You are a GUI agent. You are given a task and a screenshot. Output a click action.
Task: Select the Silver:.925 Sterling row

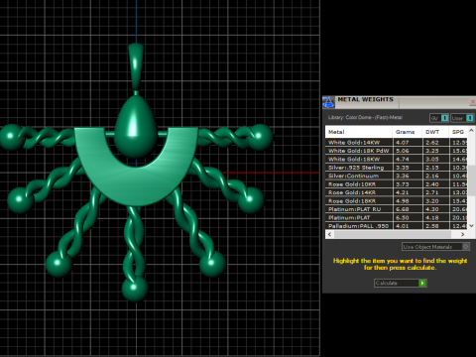coord(397,168)
